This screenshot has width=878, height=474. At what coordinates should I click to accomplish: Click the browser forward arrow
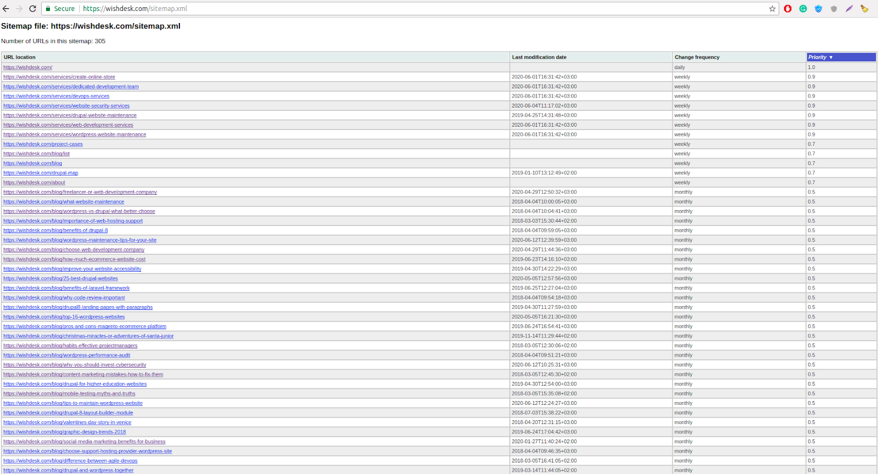tap(19, 9)
